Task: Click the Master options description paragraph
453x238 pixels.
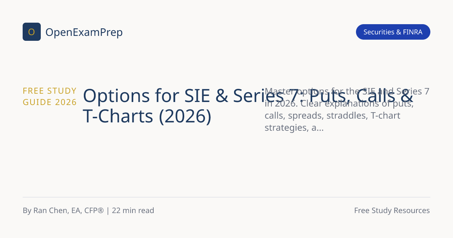Action: coord(347,110)
